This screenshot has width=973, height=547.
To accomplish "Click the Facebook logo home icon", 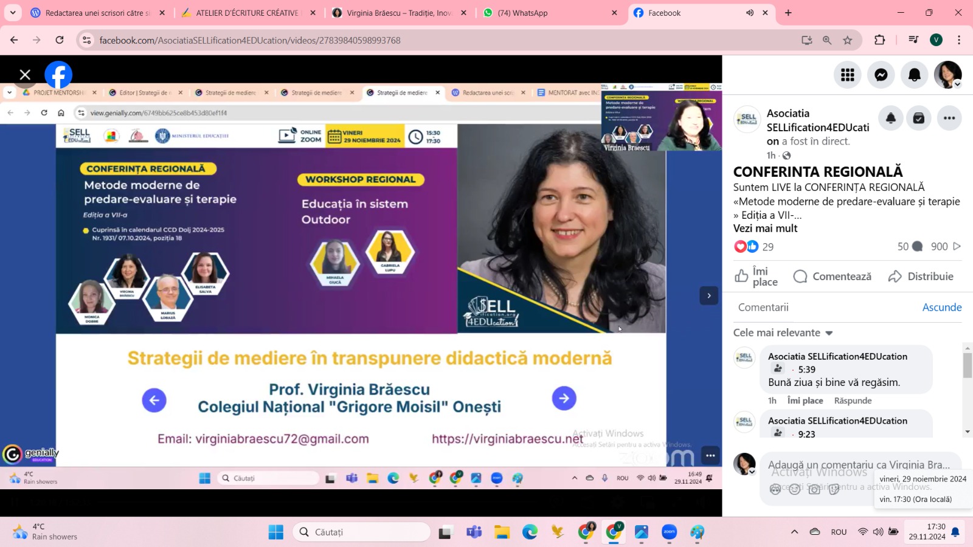I will click(58, 75).
